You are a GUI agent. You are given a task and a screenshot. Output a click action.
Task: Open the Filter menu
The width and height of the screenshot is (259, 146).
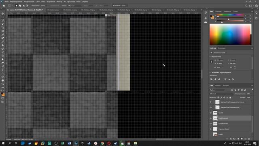pos(59,2)
